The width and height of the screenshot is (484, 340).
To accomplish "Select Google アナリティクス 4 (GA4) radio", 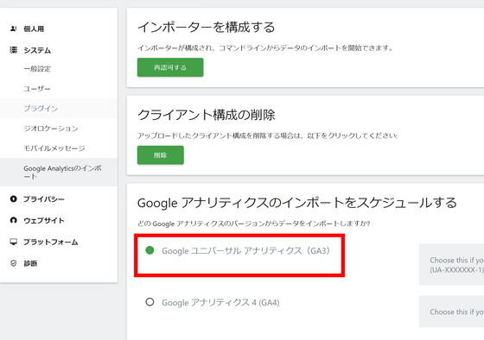I will (150, 302).
